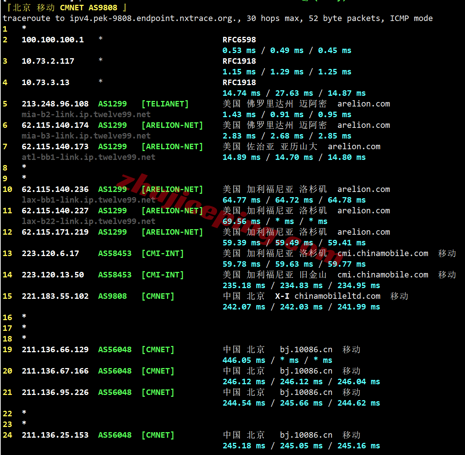This screenshot has height=455, width=465.
Task: Click the '北京 移动 CMNET AS9808' header line
Action: click(x=67, y=8)
